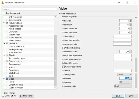
Task: Click the preferences Search field
Action: coord(30,9)
